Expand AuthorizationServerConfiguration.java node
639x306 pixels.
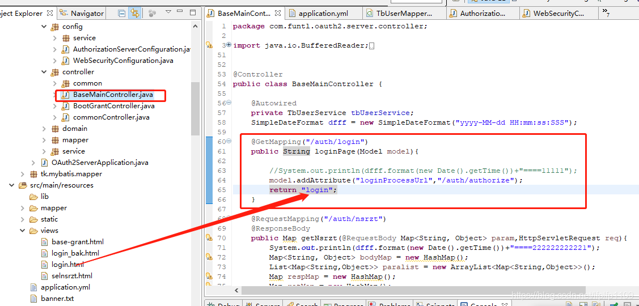[55, 49]
